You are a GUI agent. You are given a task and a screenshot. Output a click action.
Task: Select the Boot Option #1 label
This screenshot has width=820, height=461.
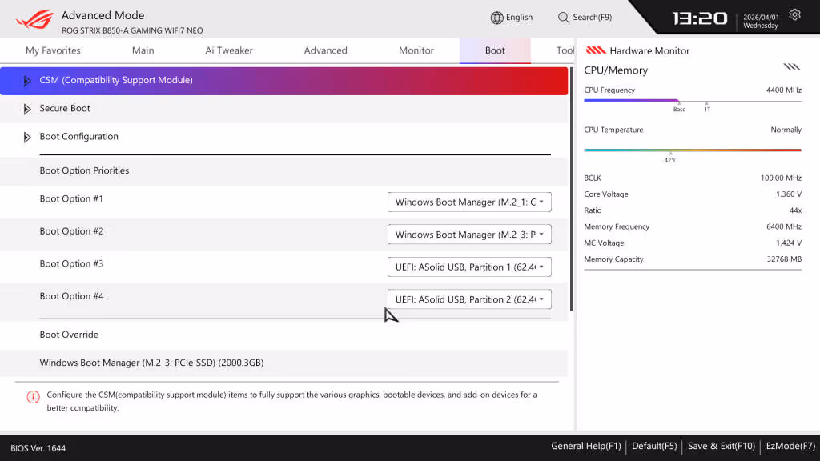[x=71, y=198]
